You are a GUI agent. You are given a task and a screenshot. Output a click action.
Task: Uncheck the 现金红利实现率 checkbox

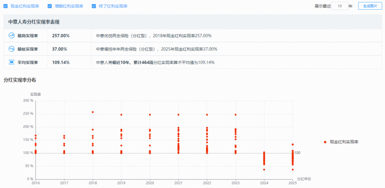(x=5, y=6)
